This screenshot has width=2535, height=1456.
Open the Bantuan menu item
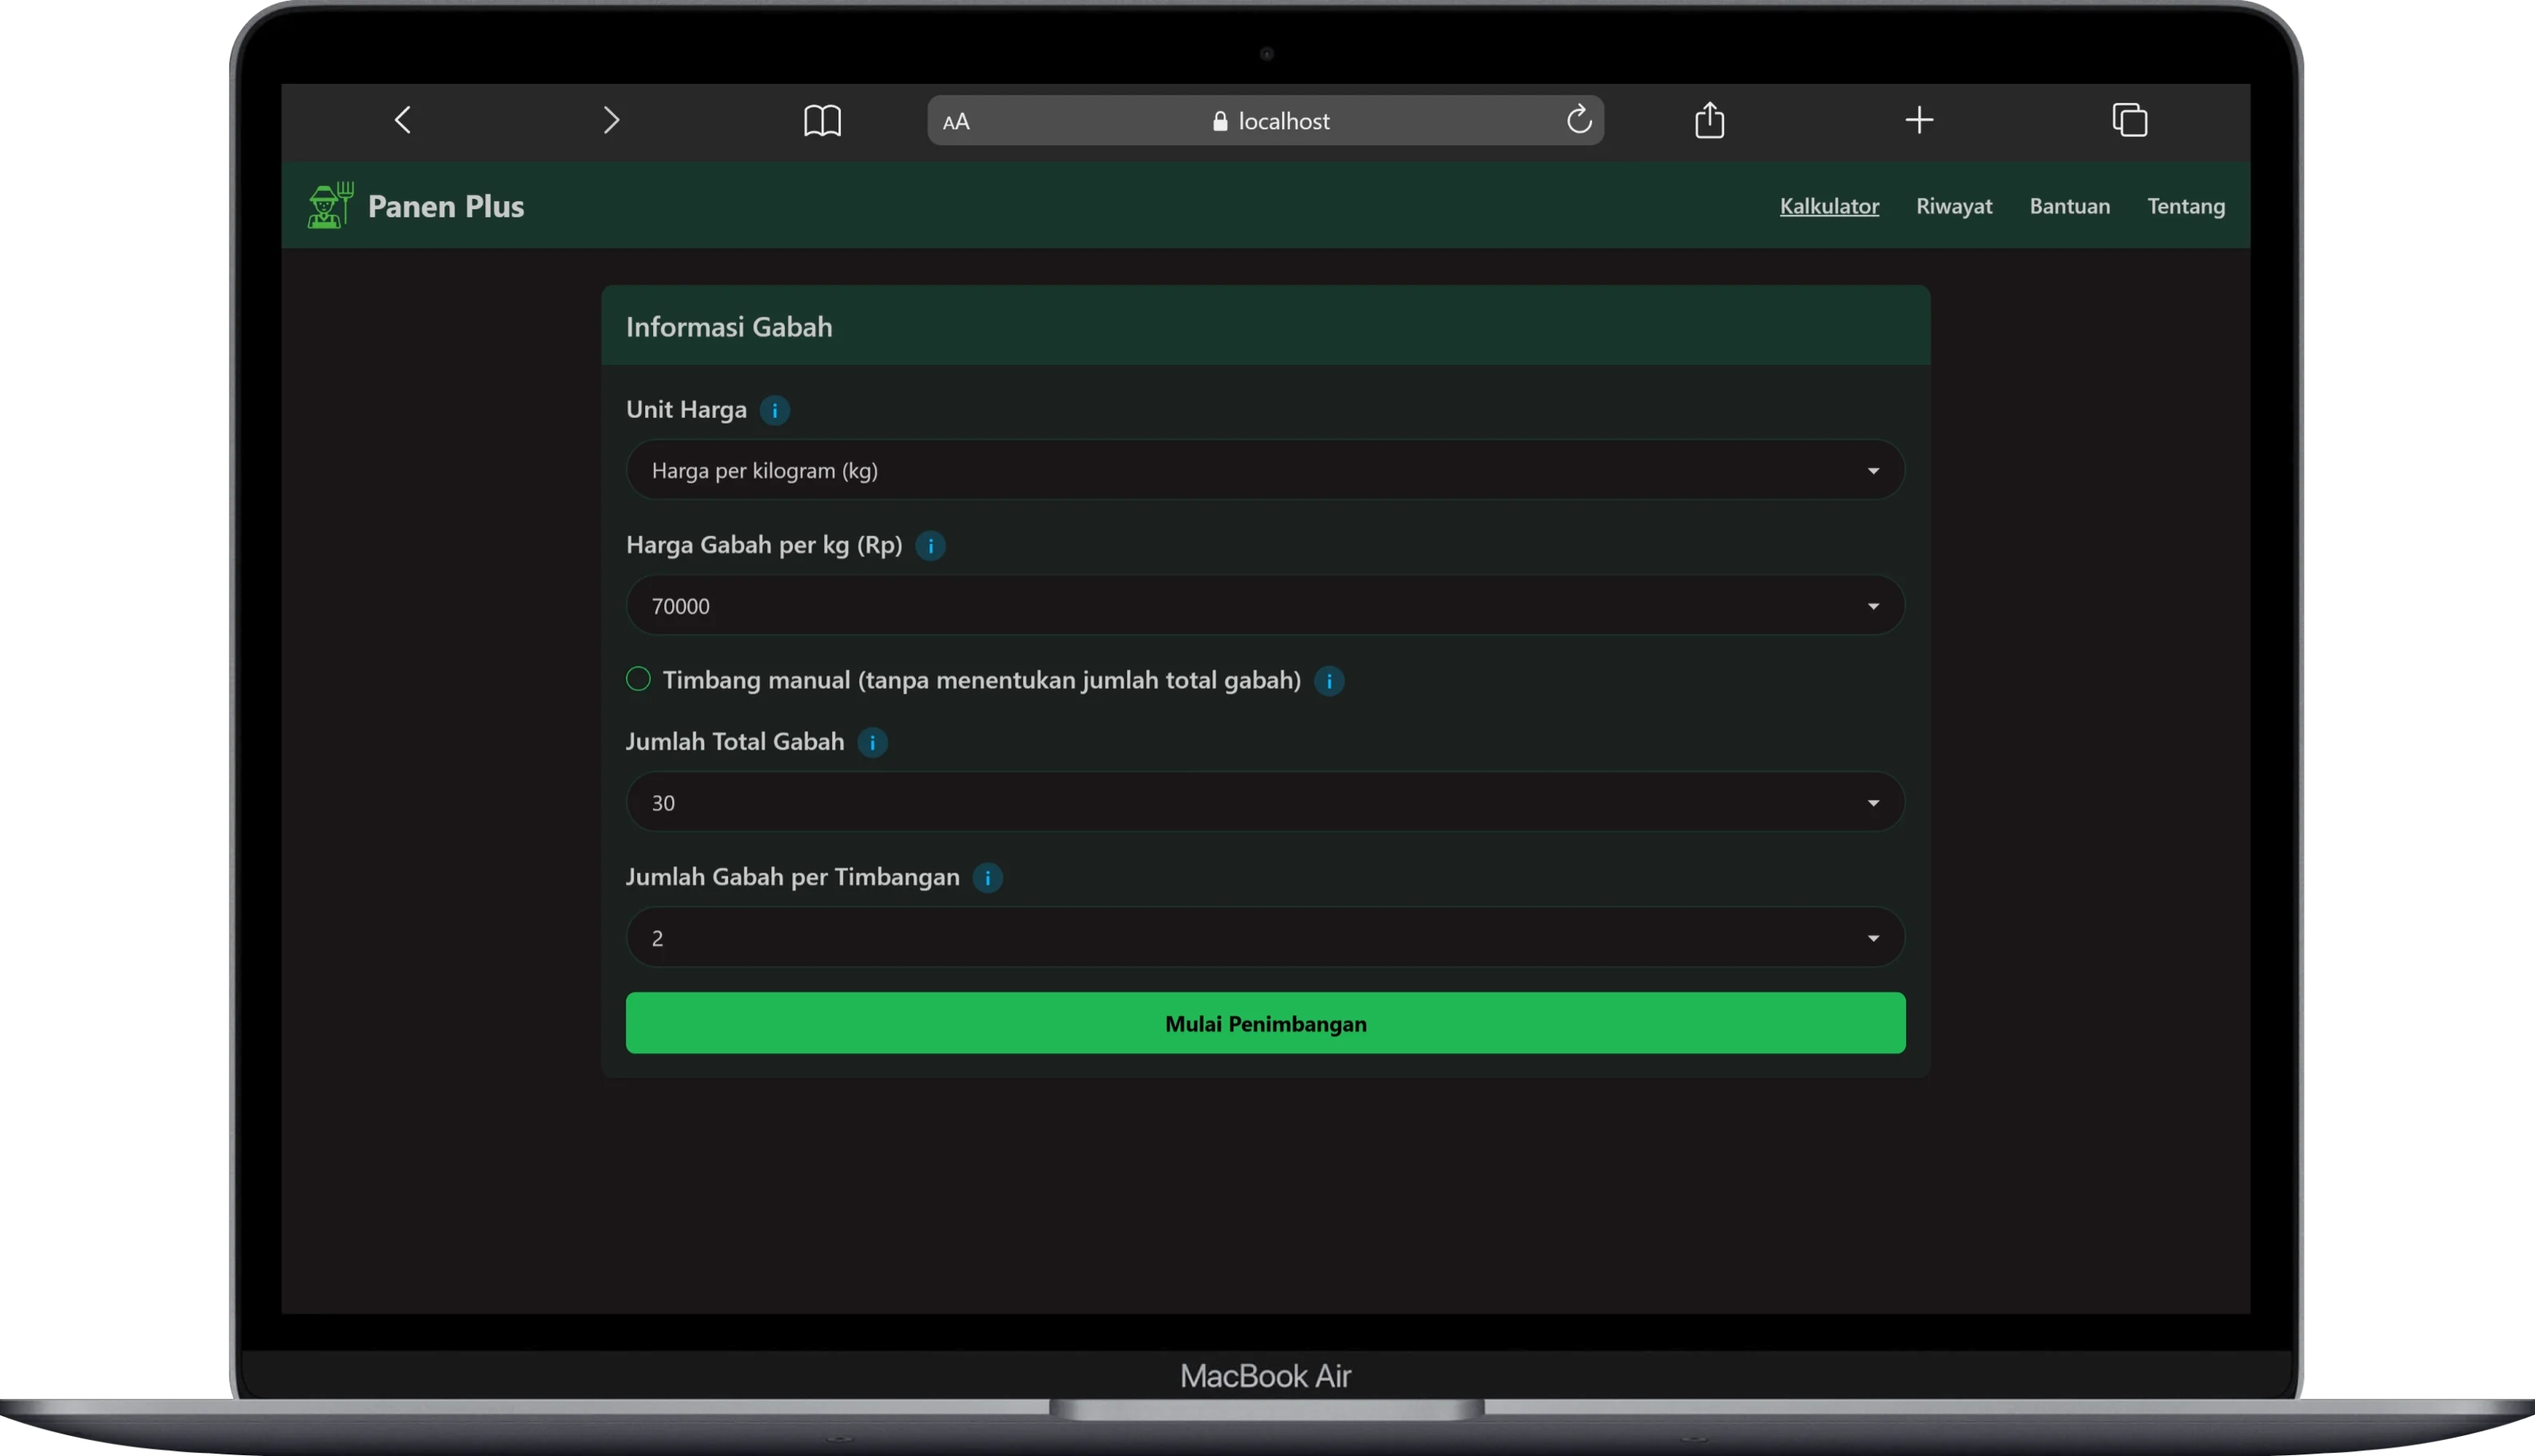click(x=2069, y=206)
